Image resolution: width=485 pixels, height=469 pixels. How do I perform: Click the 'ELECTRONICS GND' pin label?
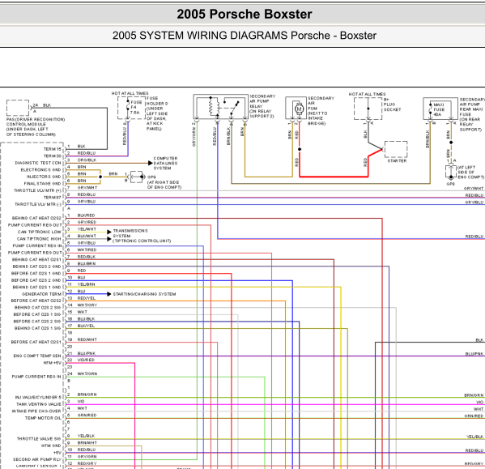[x=40, y=170]
